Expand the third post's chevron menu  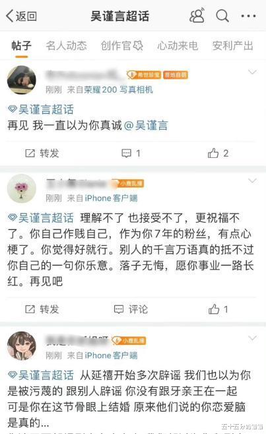(252, 338)
